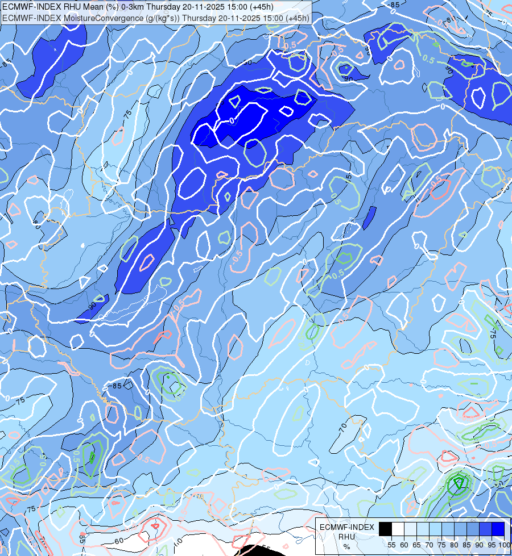The width and height of the screenshot is (512, 556).
Task: Click the palest blue 60-65 legend swatch
Action: click(410, 529)
